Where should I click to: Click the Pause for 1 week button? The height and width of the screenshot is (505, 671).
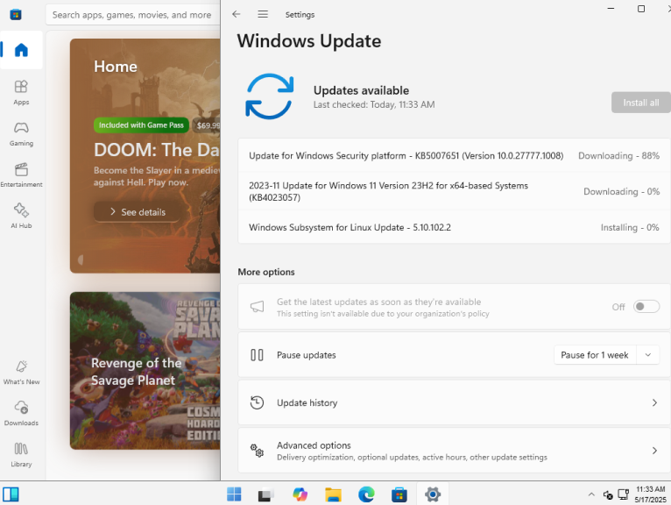595,355
